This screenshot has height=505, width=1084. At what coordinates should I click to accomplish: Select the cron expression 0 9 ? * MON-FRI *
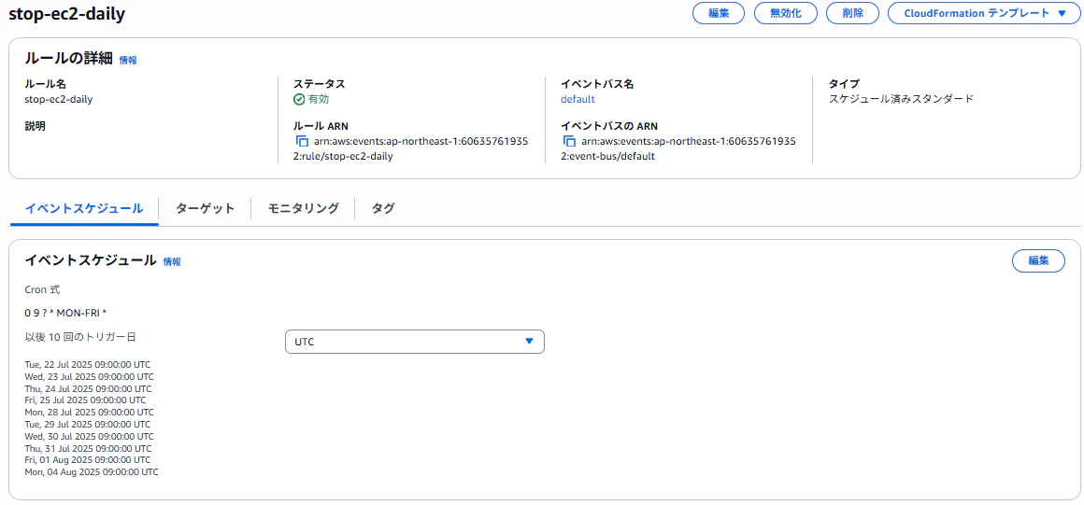pos(65,313)
